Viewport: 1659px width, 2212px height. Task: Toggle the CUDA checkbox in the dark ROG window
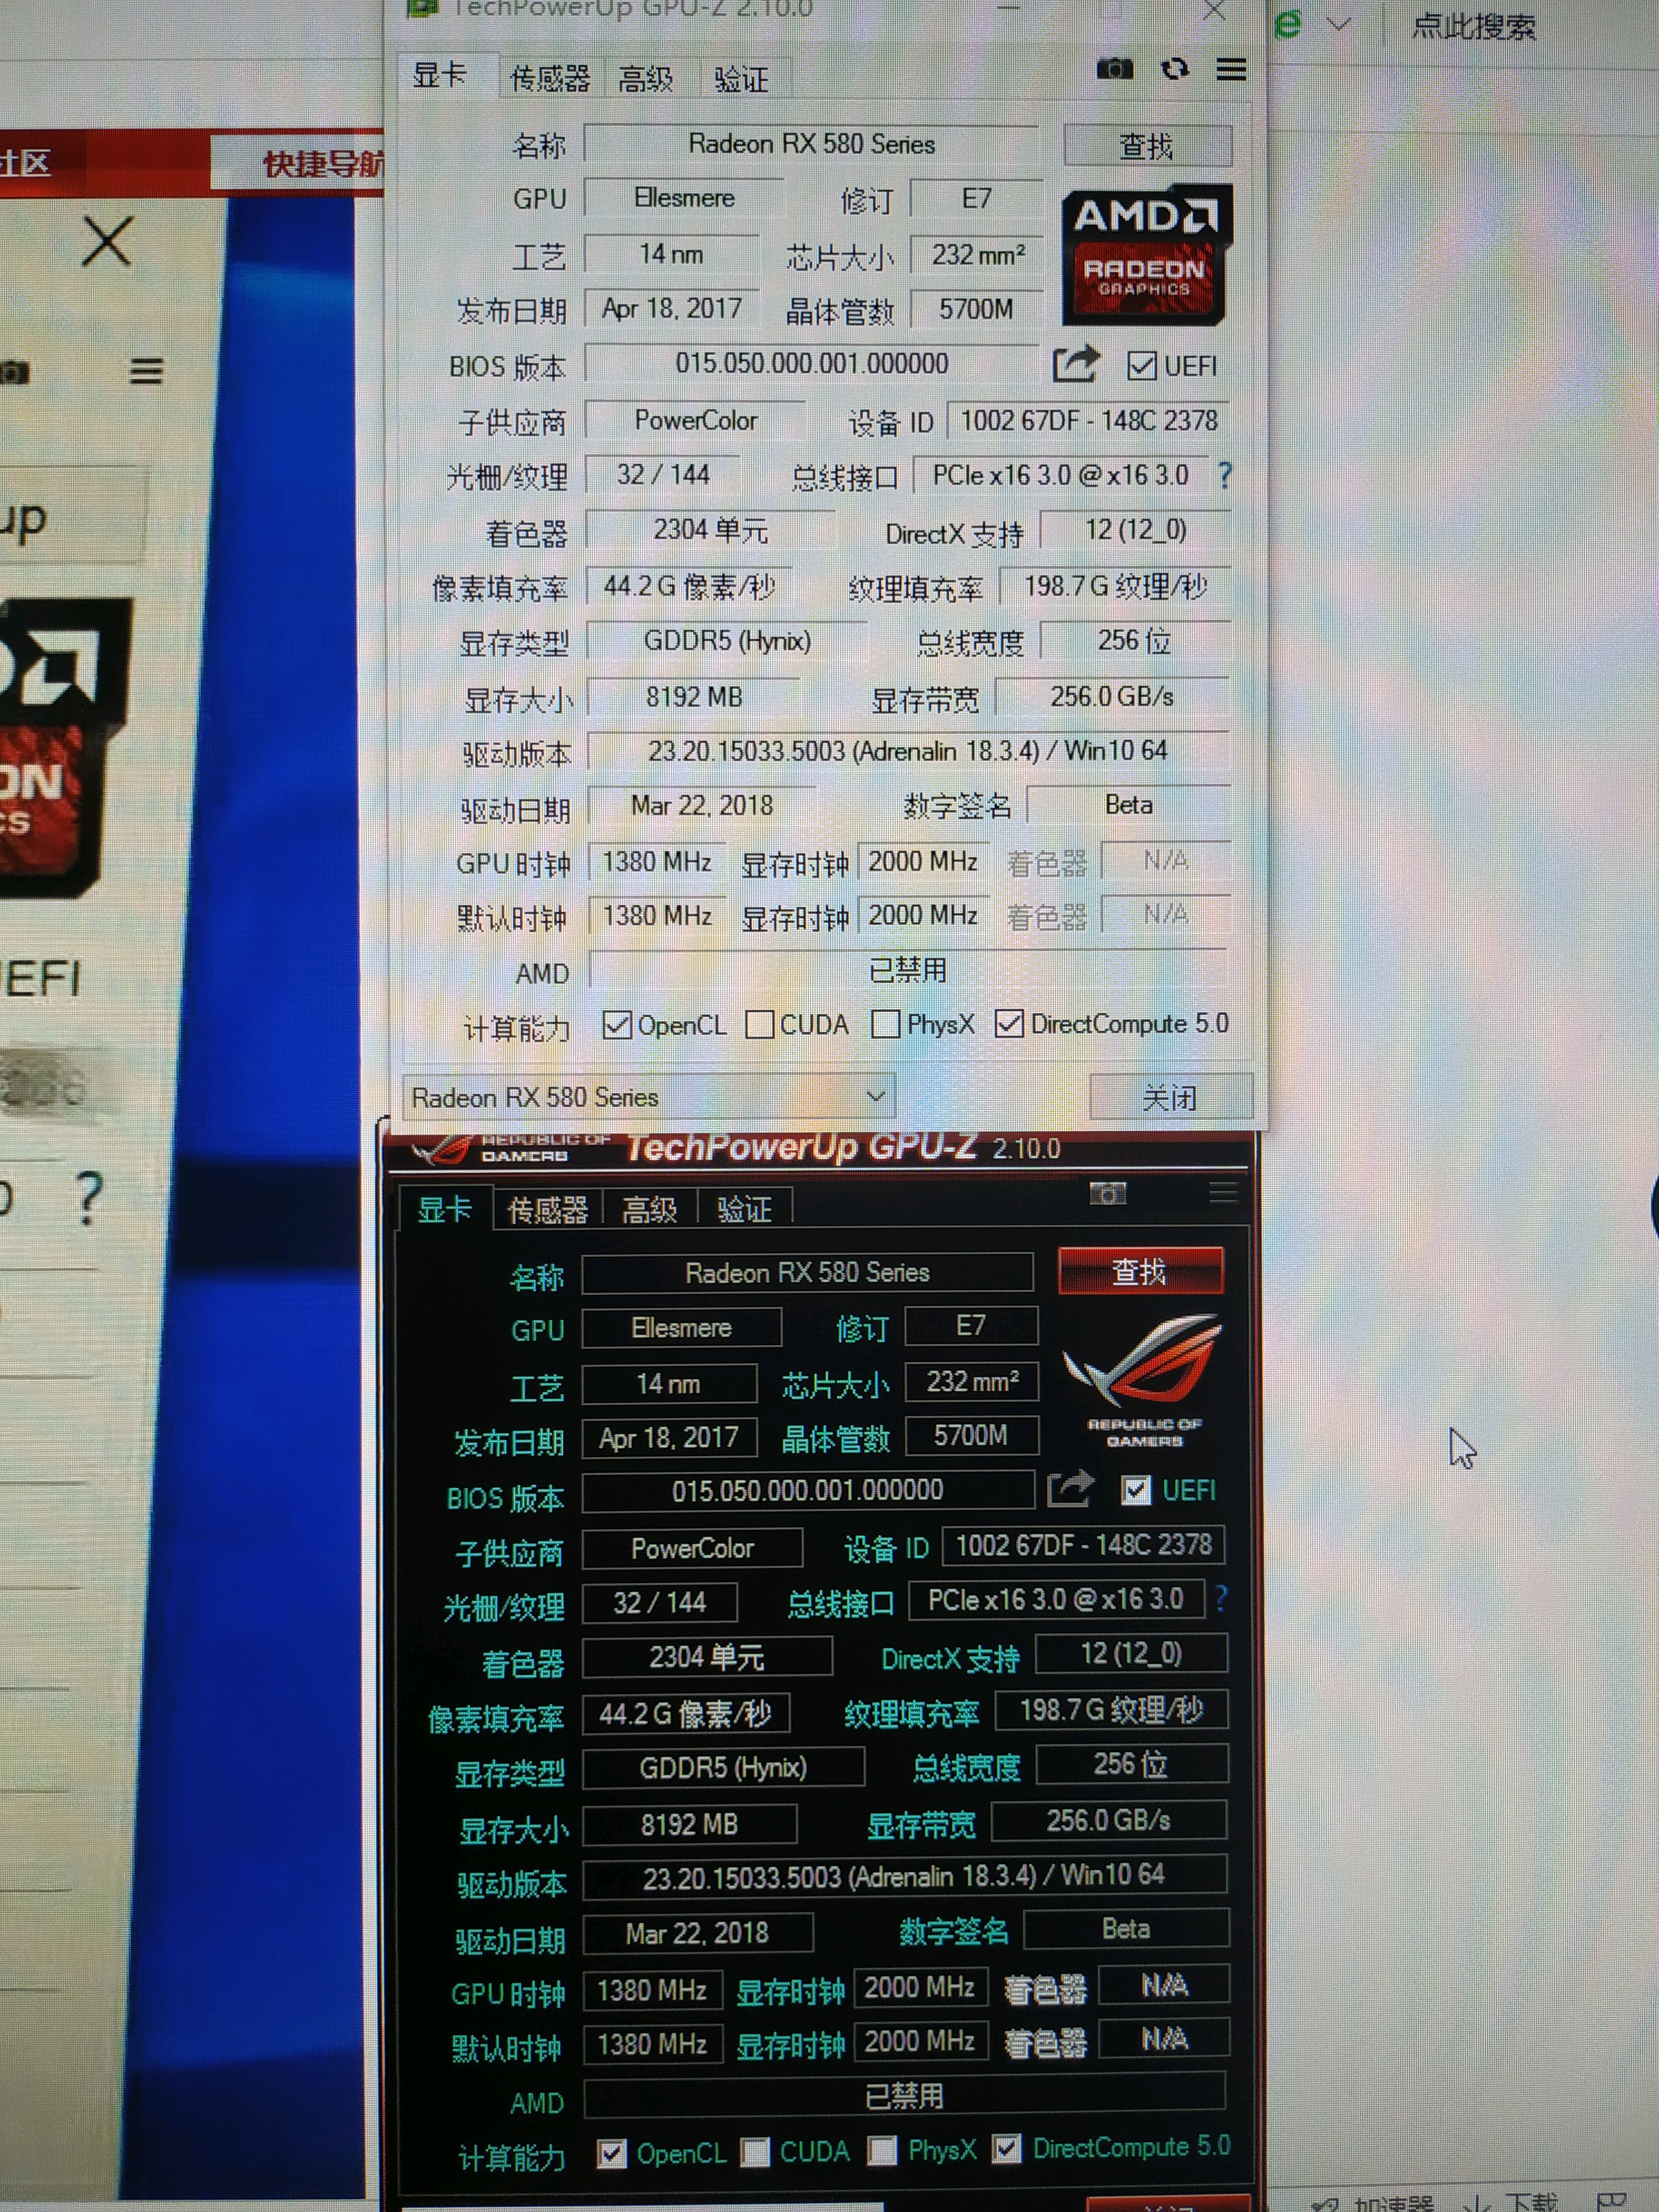[756, 2152]
